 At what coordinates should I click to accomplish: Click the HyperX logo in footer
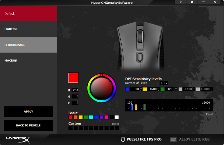(17, 139)
